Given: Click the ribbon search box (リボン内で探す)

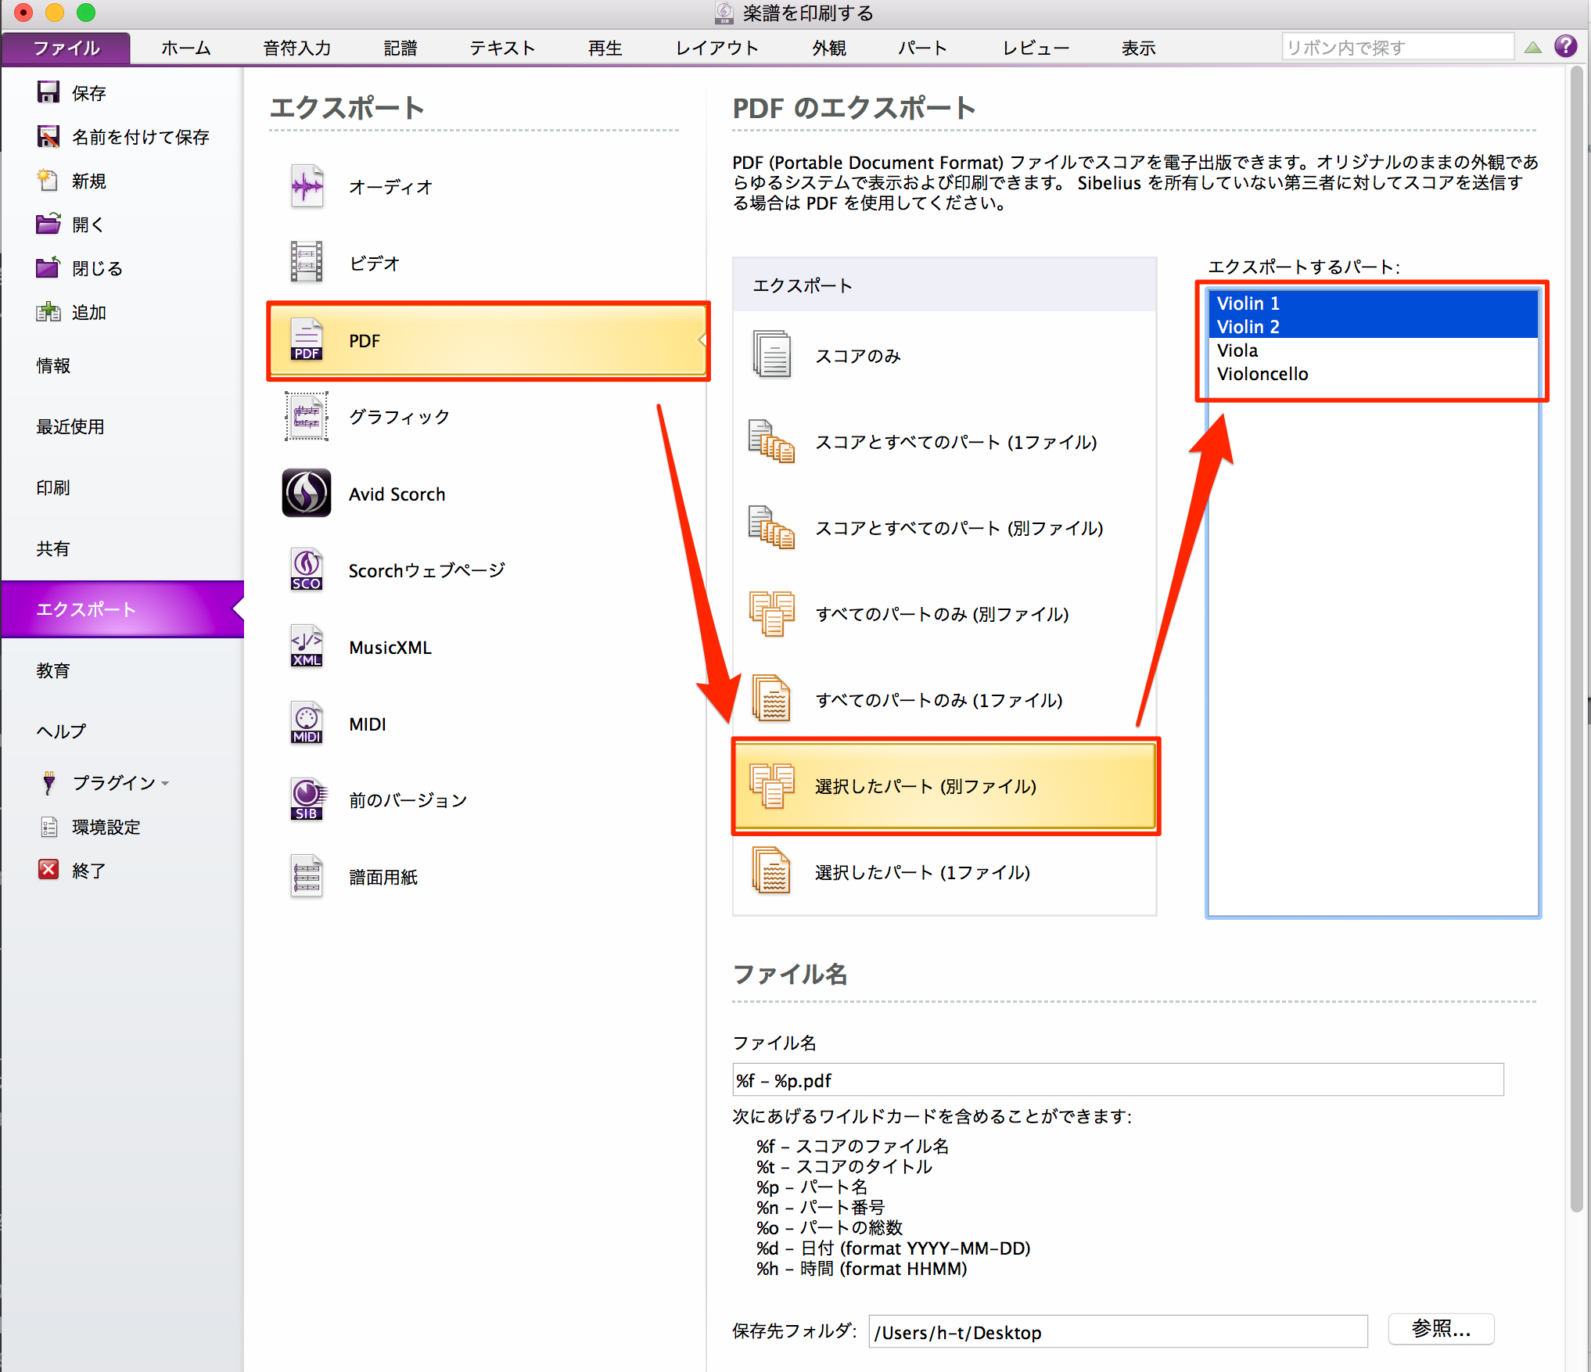Looking at the screenshot, I should [1399, 47].
